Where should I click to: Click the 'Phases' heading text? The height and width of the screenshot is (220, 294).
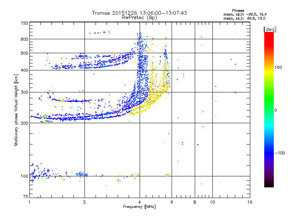tap(238, 11)
